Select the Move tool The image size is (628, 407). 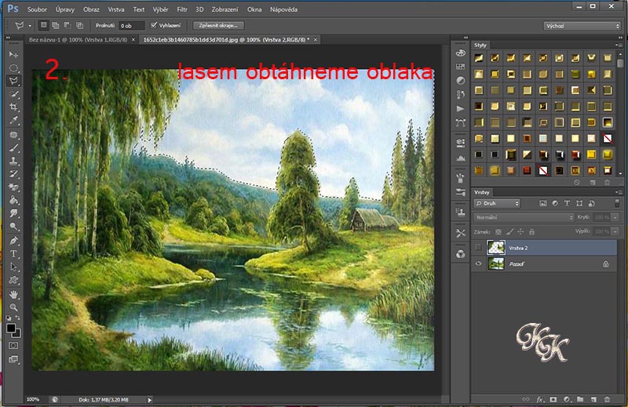coord(13,54)
